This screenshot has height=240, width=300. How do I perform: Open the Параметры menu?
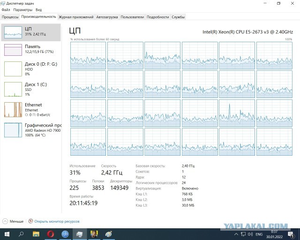[x=22, y=9]
